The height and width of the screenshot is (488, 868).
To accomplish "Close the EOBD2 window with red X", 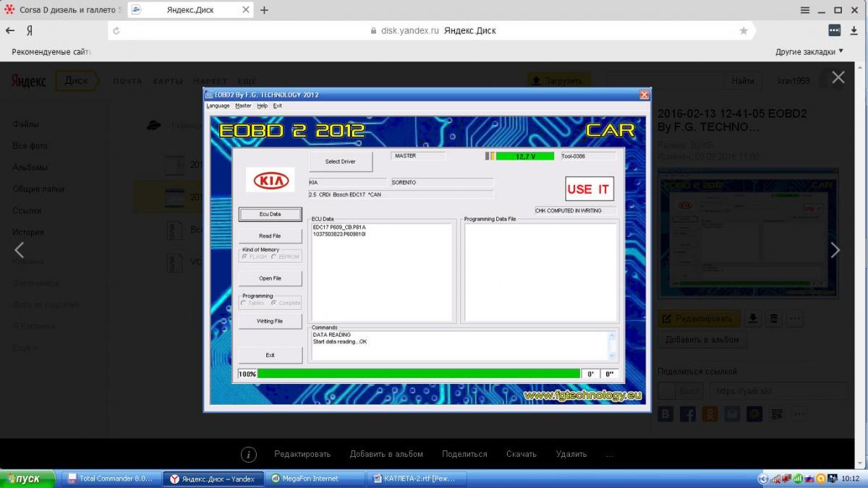I will point(644,95).
